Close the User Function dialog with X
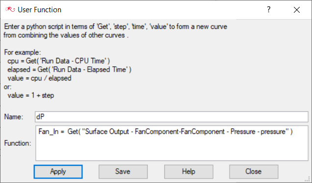Screen dimensions: 312x183 click(x=297, y=10)
